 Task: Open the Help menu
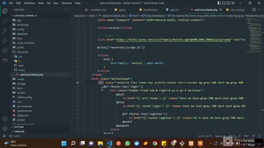pyautogui.click(x=78, y=3)
